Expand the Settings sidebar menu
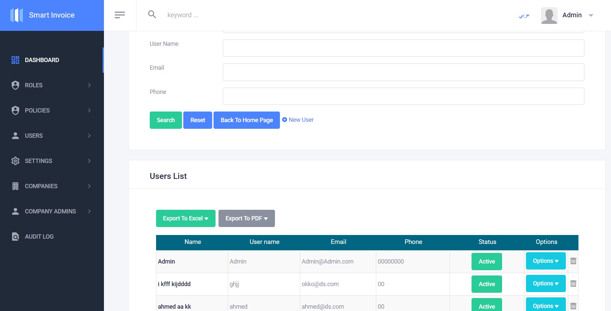This screenshot has width=611, height=311. pos(52,161)
